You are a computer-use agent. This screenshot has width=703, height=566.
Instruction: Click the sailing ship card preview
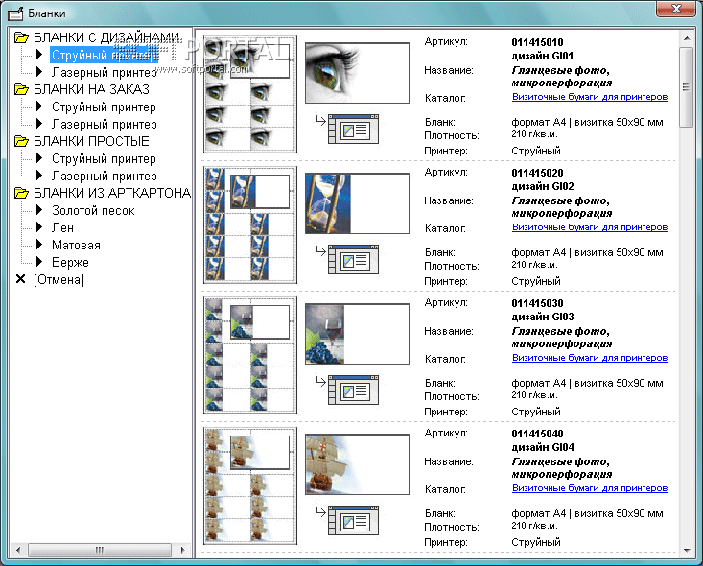(358, 464)
